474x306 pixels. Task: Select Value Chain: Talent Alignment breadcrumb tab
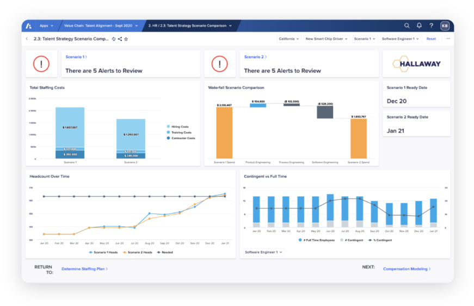(102, 26)
